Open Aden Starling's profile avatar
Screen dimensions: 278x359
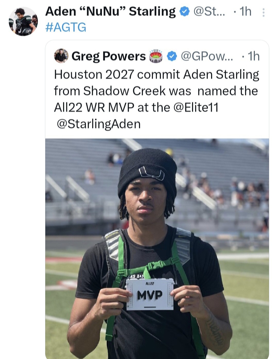point(23,21)
